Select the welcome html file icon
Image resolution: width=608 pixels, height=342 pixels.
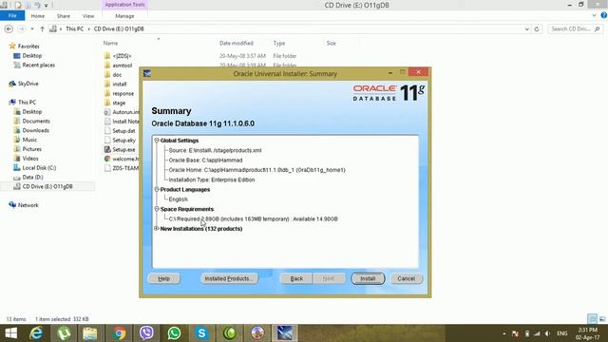pos(107,159)
